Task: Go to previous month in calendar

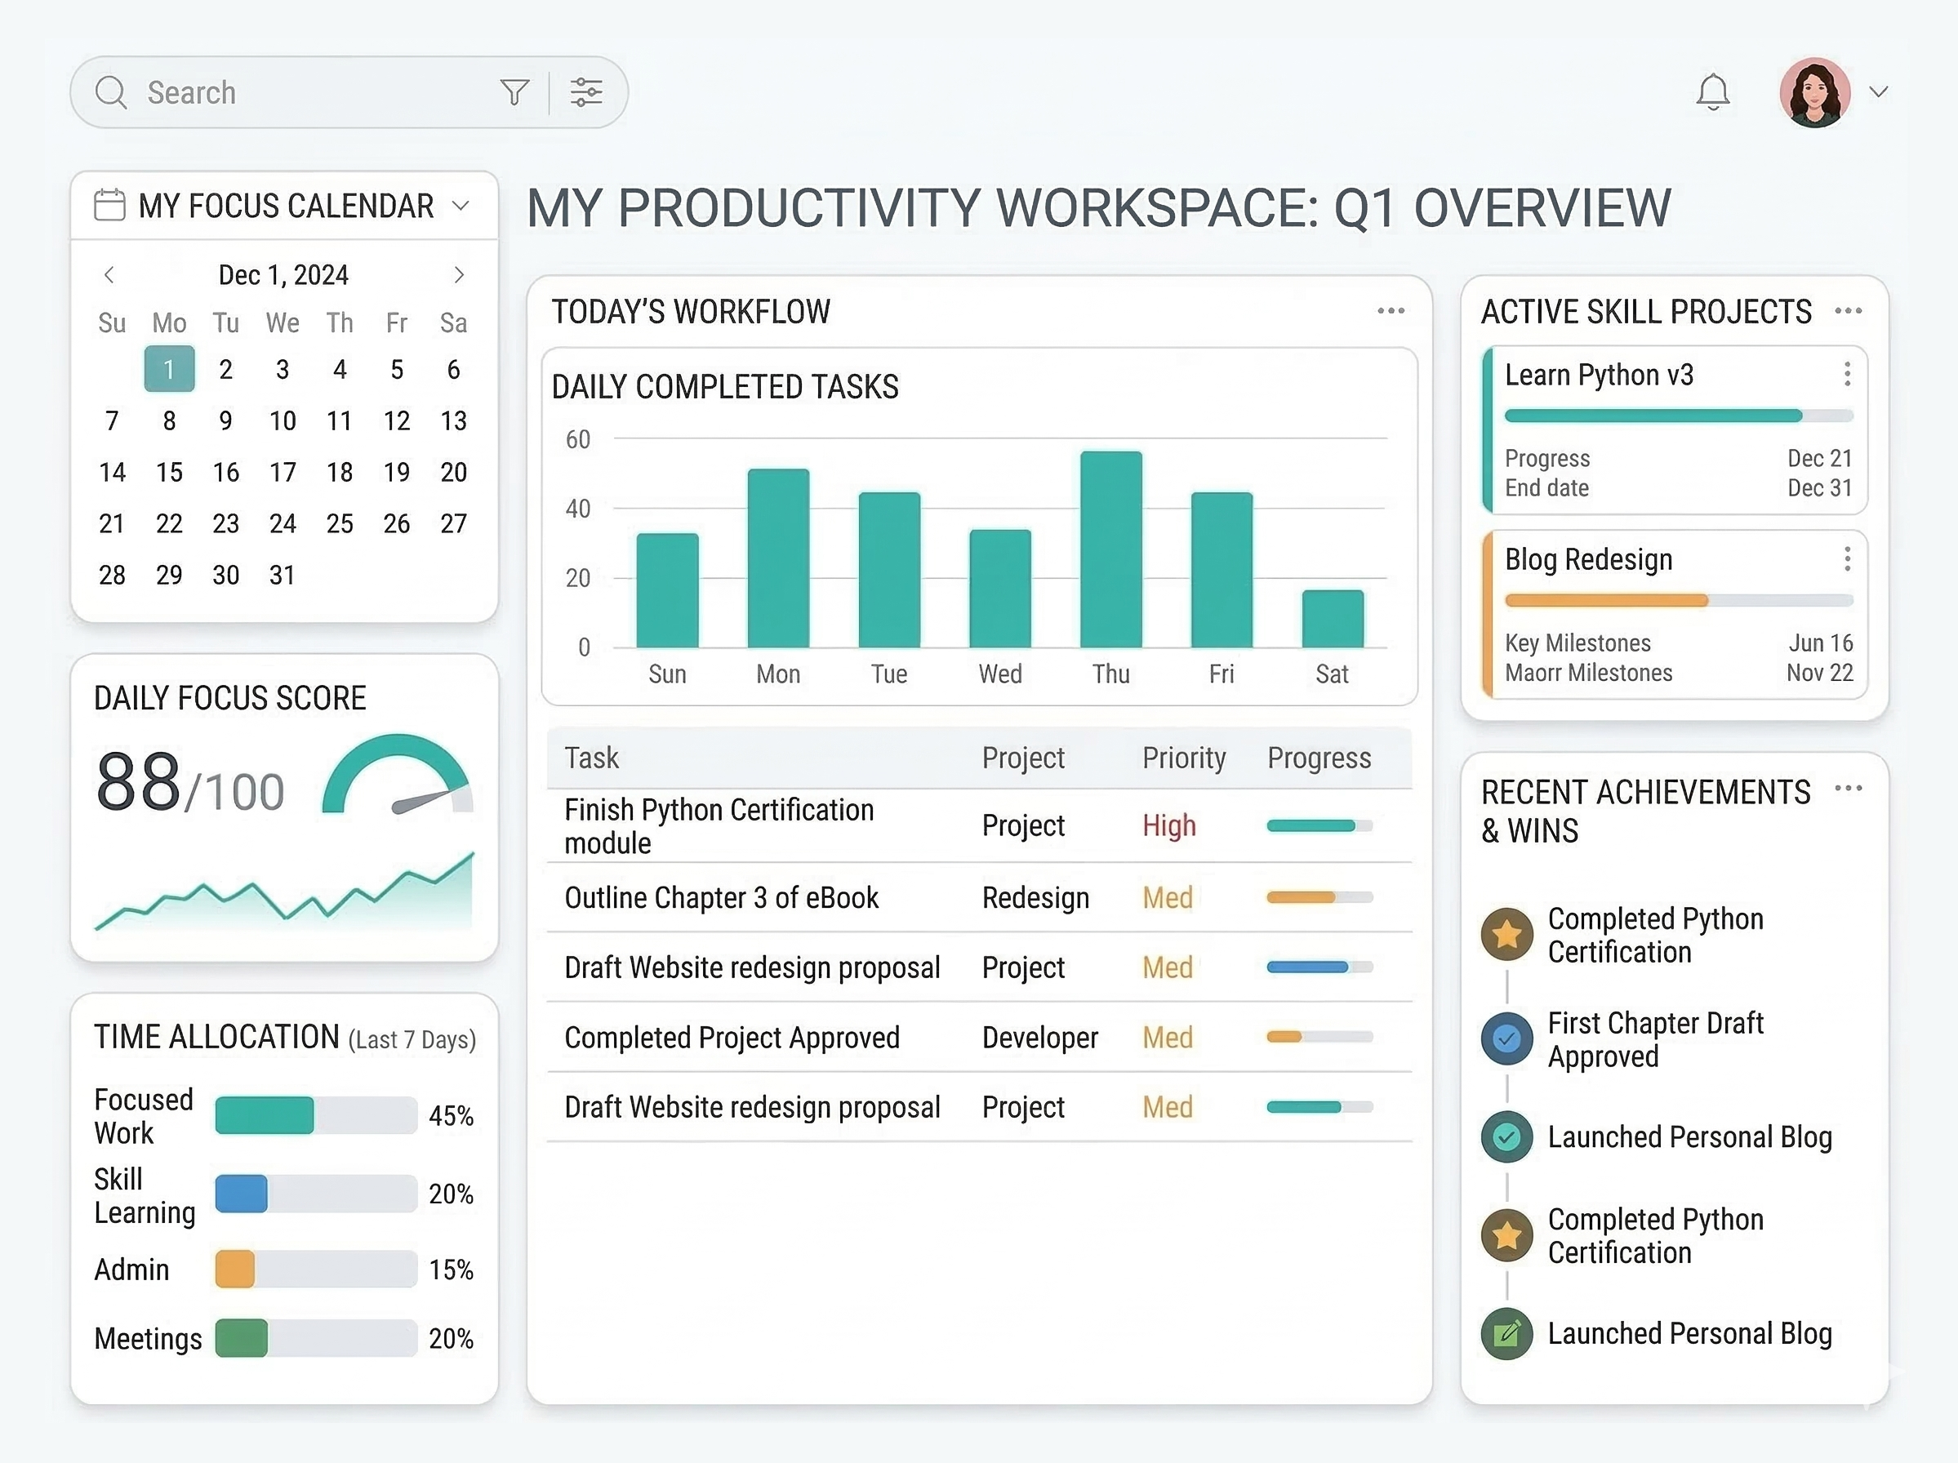Action: (x=109, y=275)
